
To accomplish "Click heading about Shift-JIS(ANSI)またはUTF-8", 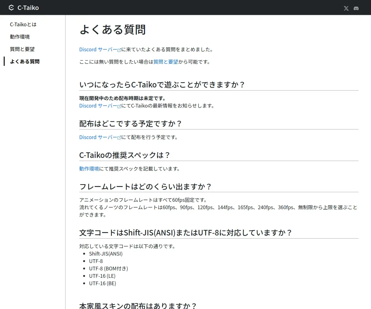I will pyautogui.click(x=186, y=233).
